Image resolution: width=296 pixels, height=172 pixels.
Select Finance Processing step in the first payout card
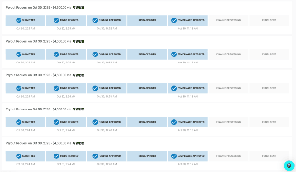point(228,20)
